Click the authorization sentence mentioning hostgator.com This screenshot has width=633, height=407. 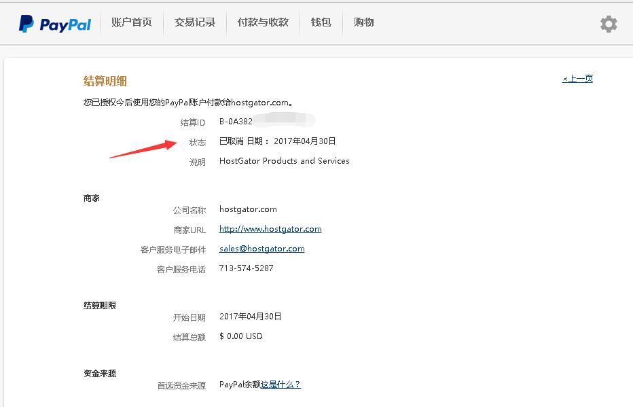(188, 102)
